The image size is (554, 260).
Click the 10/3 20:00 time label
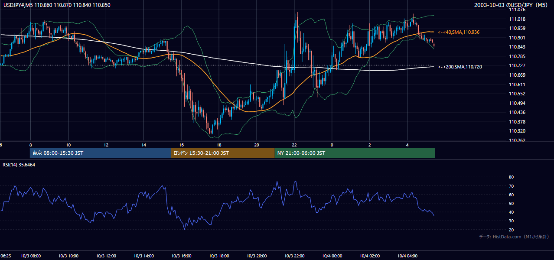click(x=257, y=256)
